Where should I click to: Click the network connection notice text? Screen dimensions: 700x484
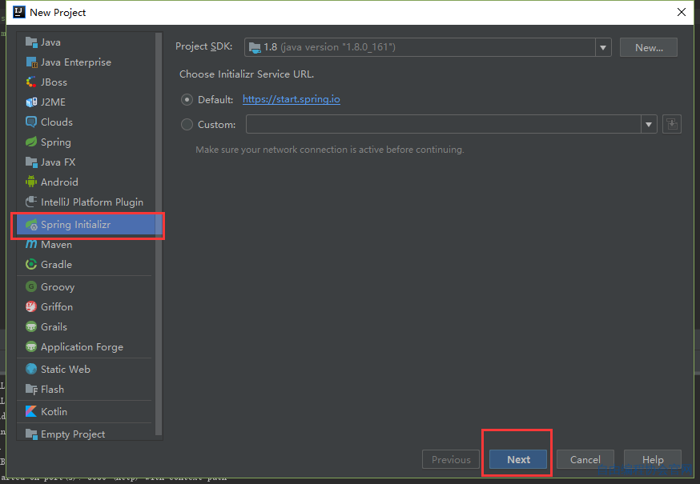tap(330, 150)
